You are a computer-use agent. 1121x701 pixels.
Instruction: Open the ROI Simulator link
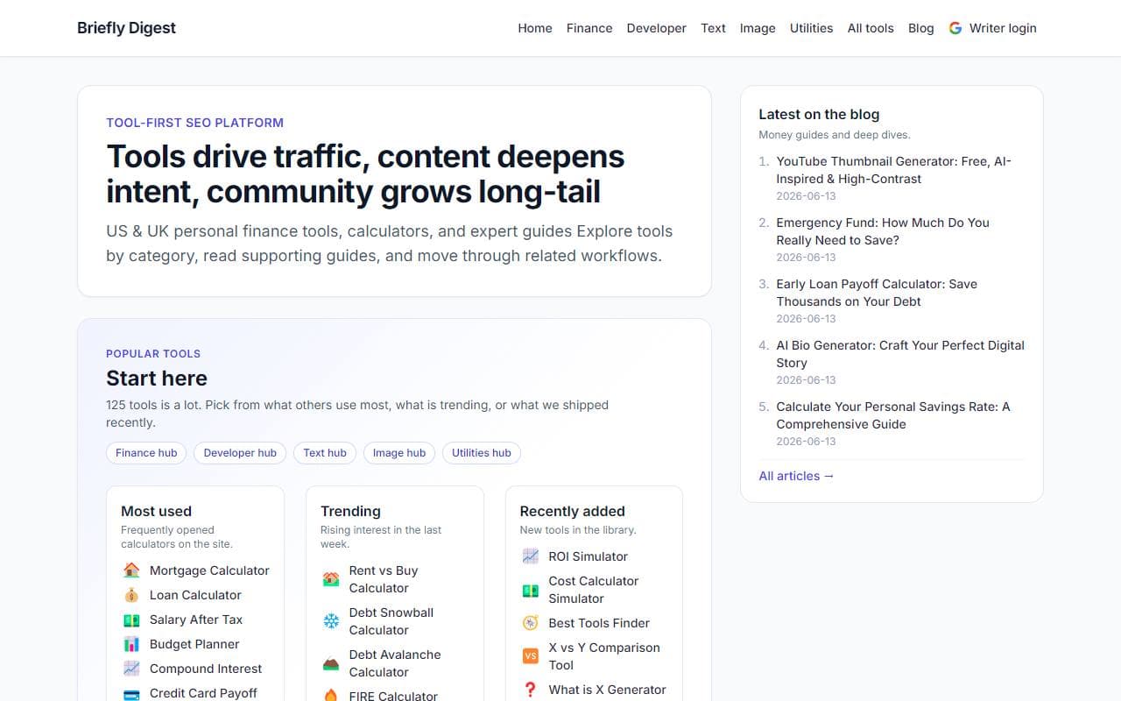point(589,556)
